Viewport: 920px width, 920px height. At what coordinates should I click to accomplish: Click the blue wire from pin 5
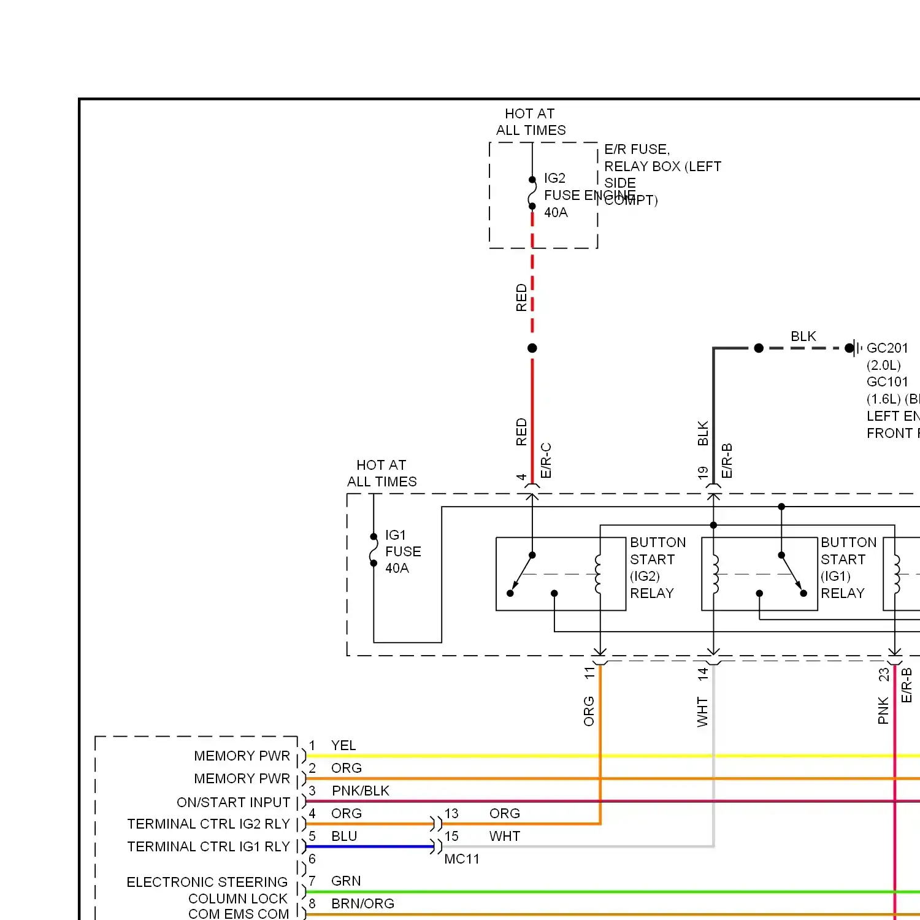370,846
